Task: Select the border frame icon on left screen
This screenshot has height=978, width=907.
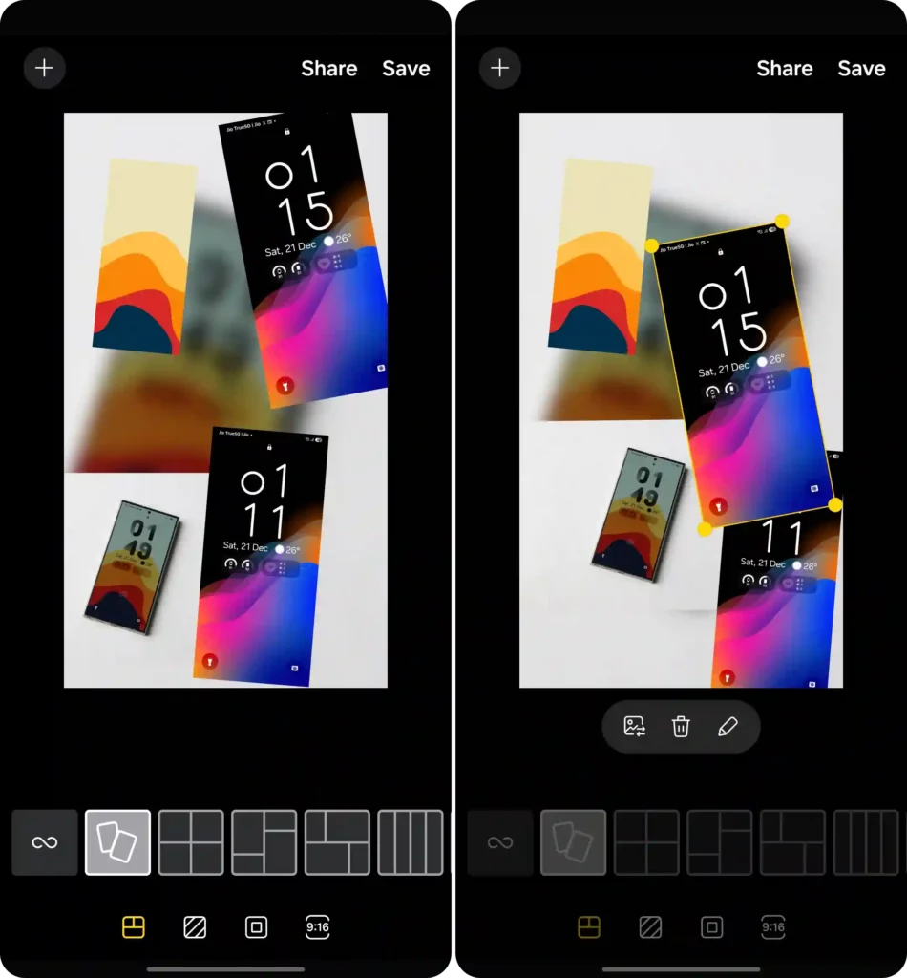Action: 256,926
